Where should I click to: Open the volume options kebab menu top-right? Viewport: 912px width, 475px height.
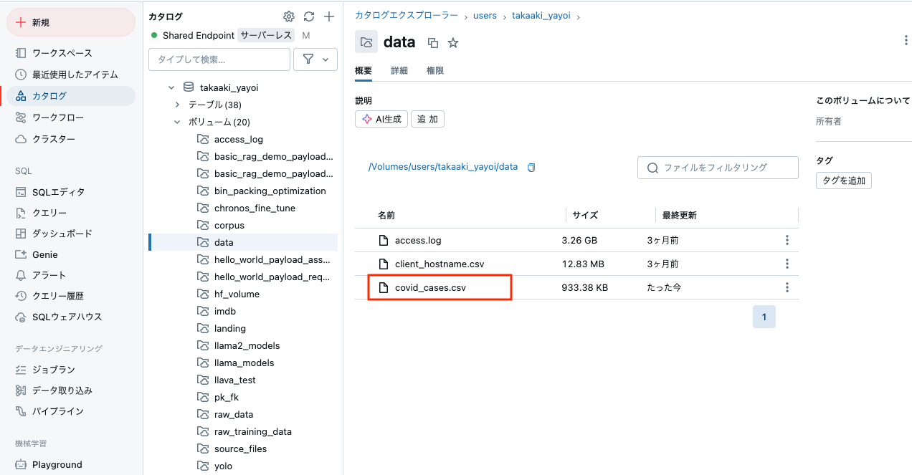[x=906, y=40]
